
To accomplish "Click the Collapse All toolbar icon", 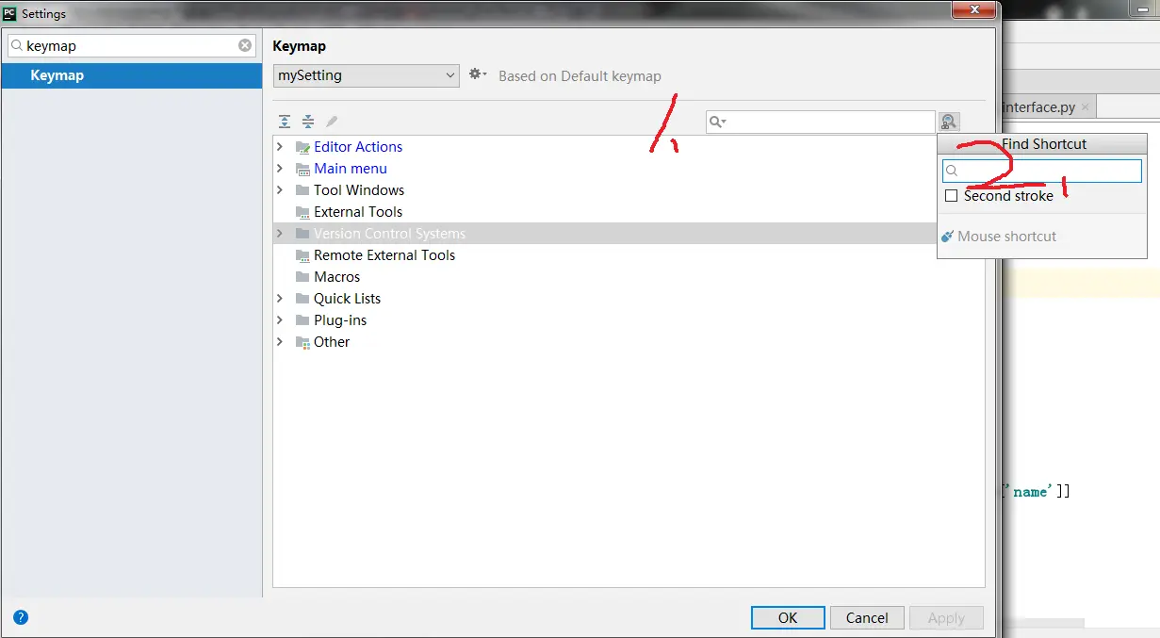I will 308,122.
